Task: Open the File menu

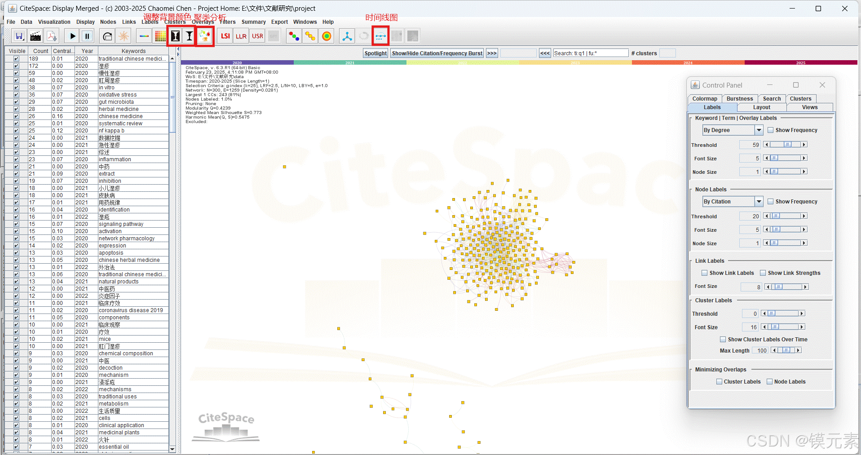Action: [11, 22]
